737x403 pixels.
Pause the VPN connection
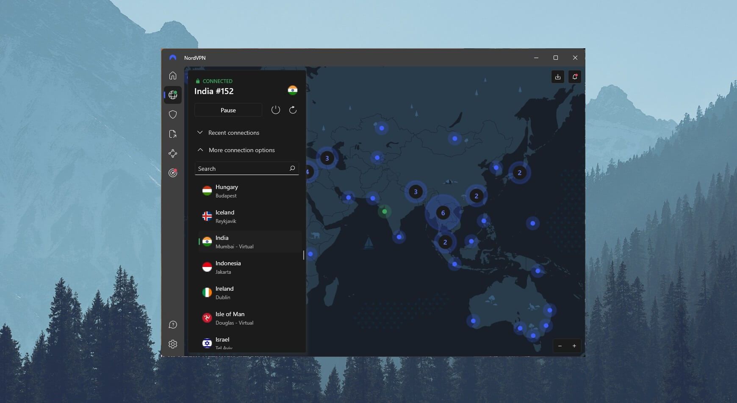click(228, 110)
